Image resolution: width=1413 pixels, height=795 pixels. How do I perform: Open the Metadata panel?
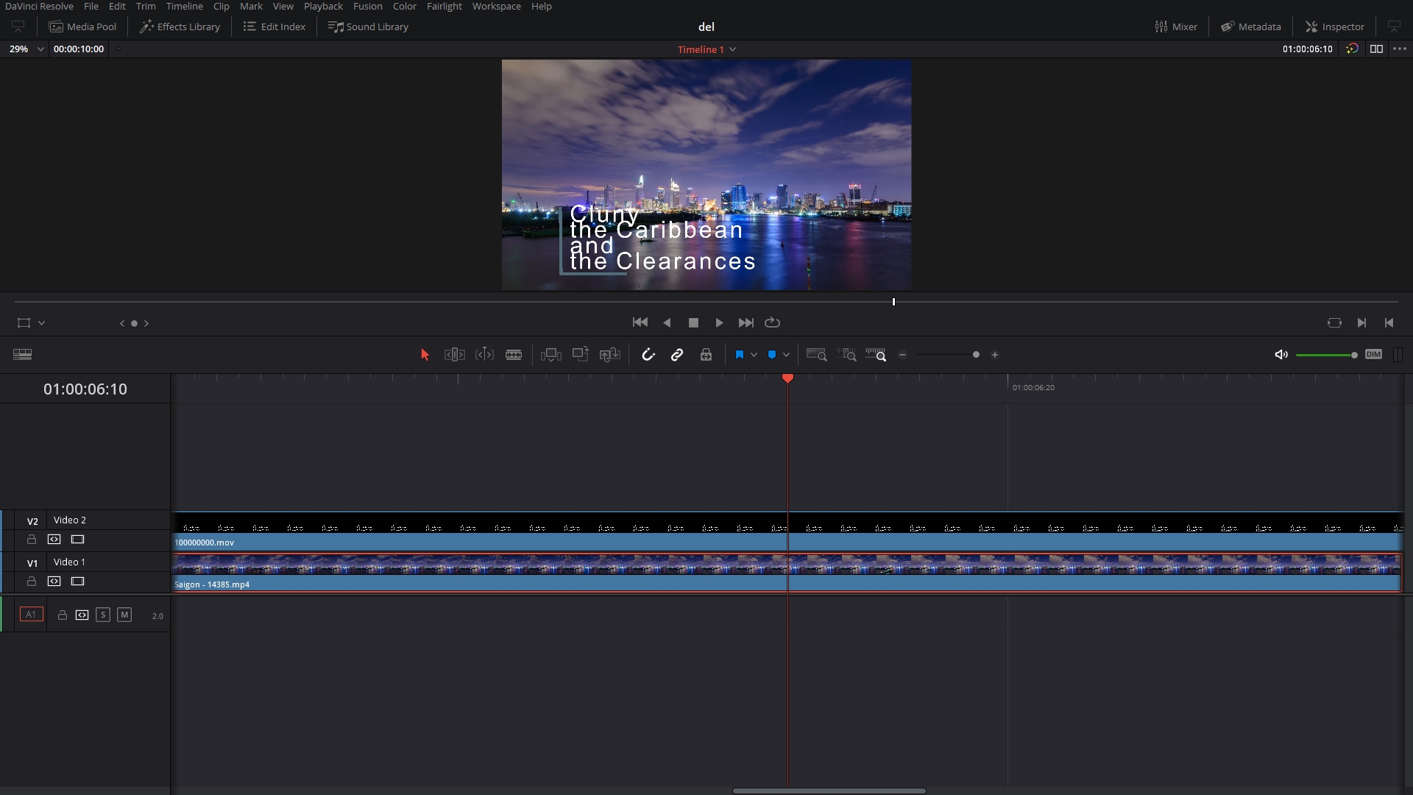pyautogui.click(x=1251, y=26)
